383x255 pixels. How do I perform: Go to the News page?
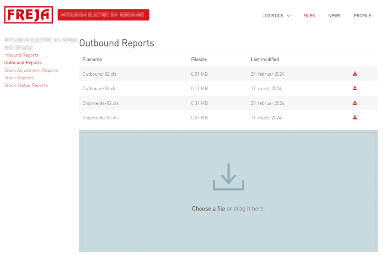[x=334, y=16]
